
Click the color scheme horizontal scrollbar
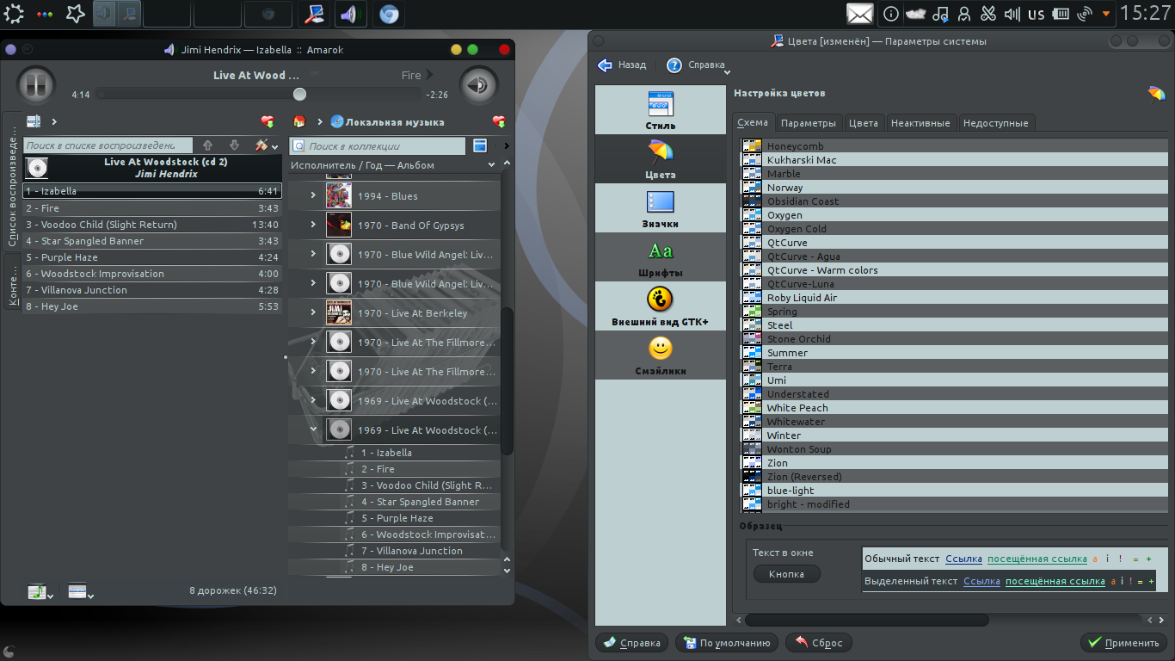[867, 620]
